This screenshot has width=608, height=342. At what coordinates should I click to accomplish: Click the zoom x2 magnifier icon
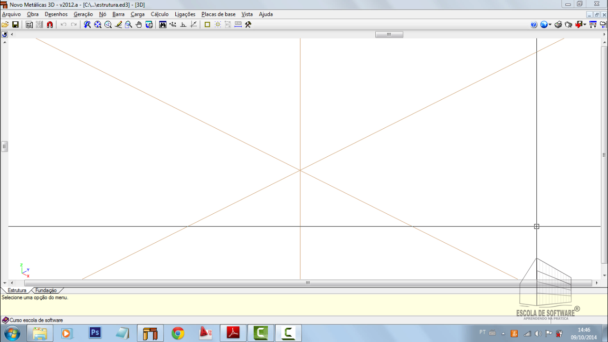pyautogui.click(x=108, y=25)
